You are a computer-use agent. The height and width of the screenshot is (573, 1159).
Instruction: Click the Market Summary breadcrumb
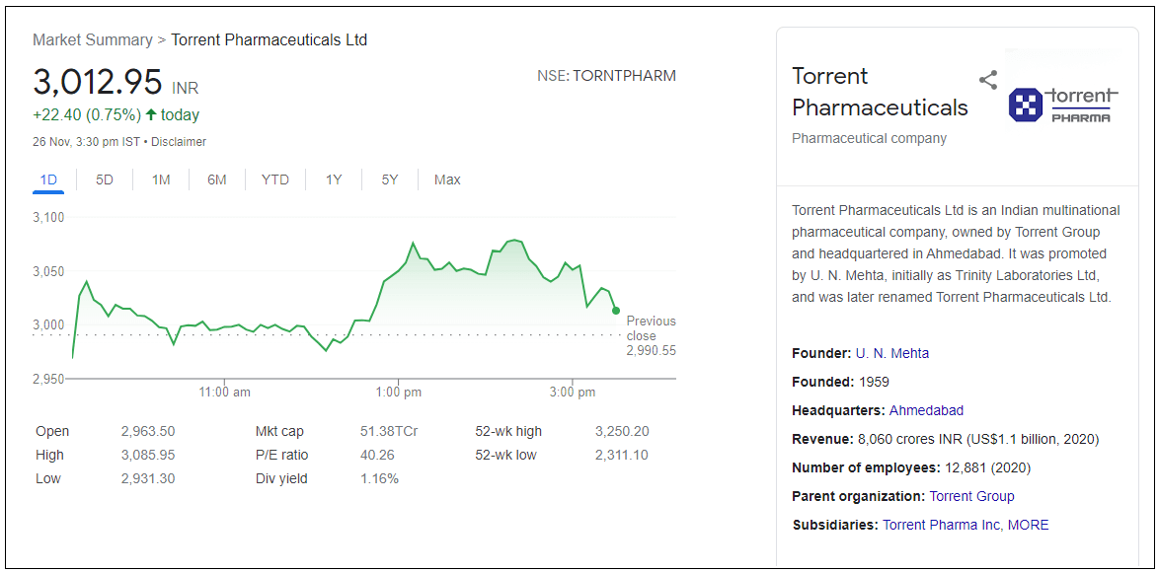92,40
